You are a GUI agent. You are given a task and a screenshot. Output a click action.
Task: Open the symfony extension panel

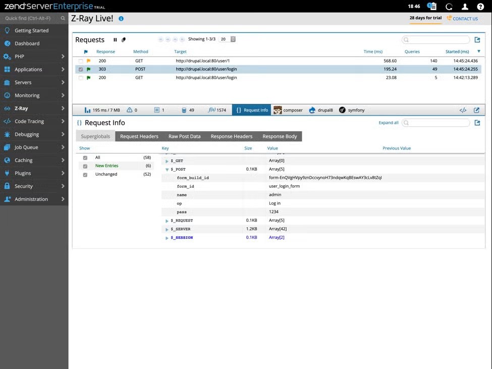click(x=352, y=110)
